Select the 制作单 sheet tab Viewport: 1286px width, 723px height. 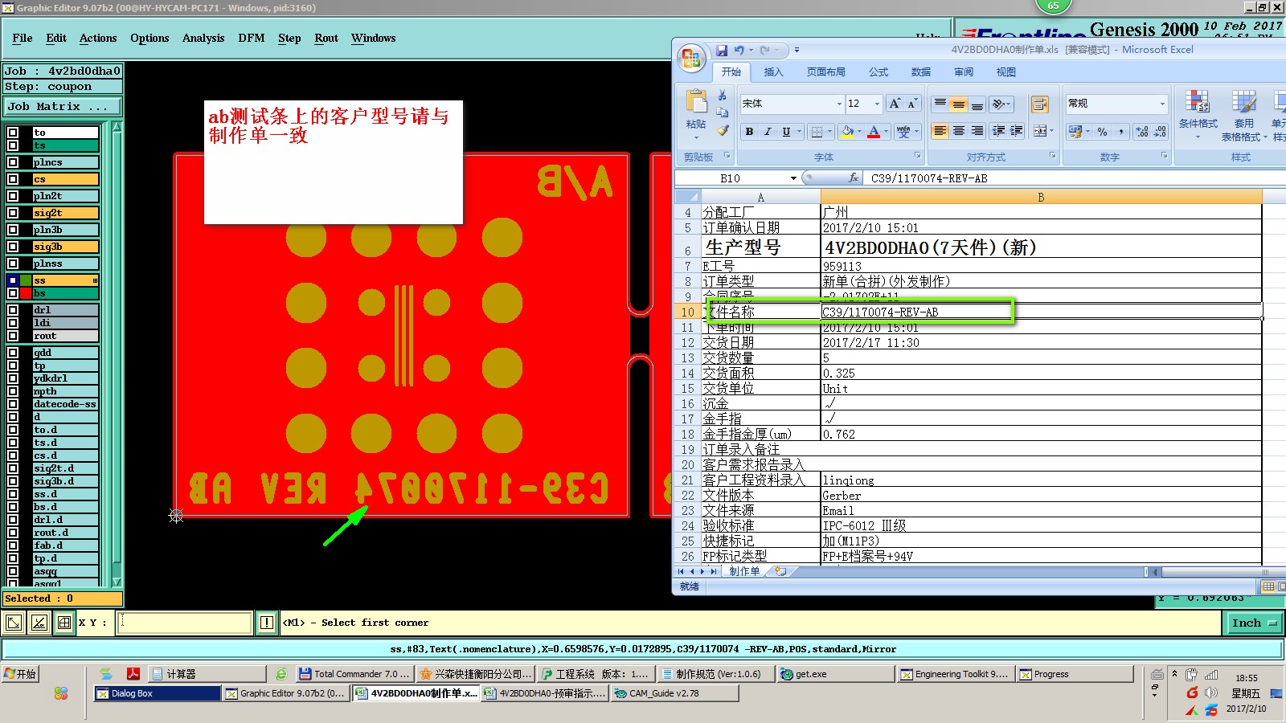click(x=744, y=571)
